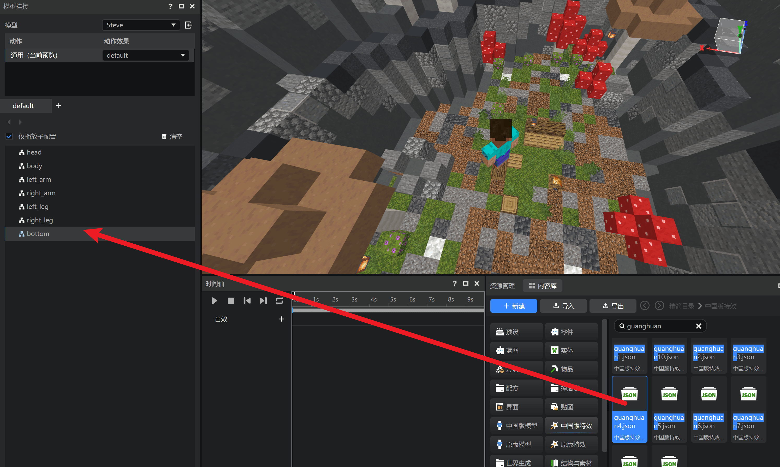Open the 中国版模型 category
This screenshot has height=467, width=780.
tap(516, 426)
